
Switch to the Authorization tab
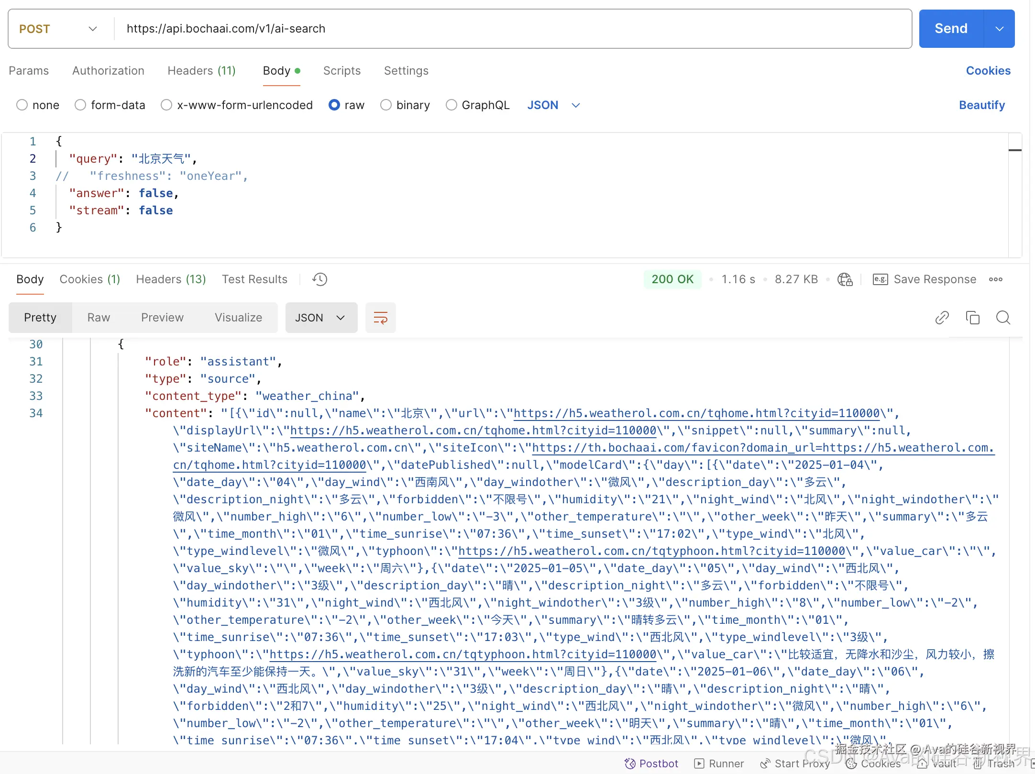coord(108,71)
